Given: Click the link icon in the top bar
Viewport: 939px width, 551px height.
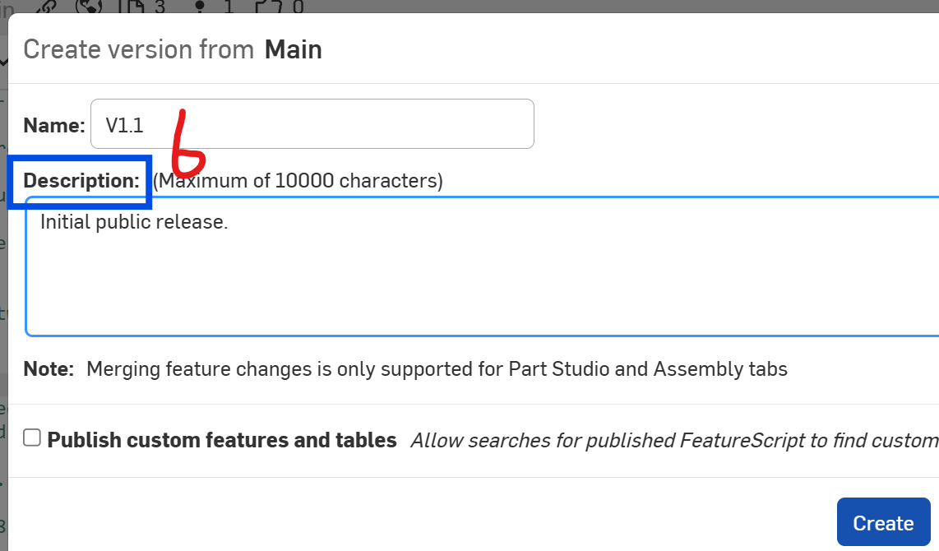Looking at the screenshot, I should pyautogui.click(x=49, y=6).
